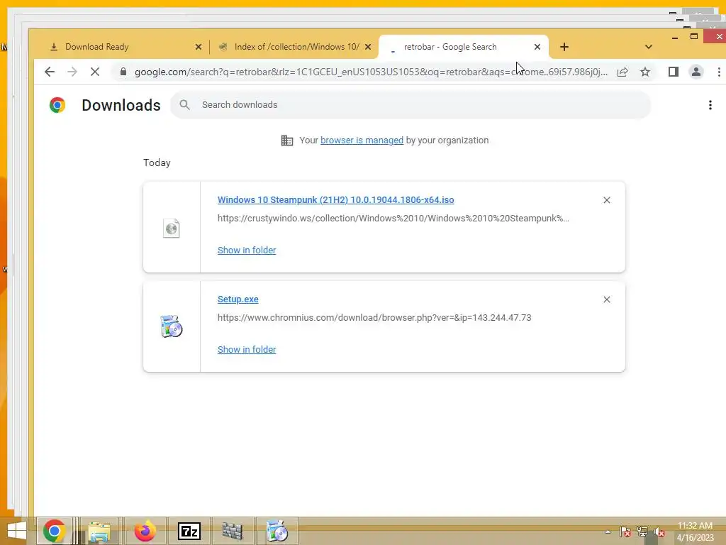
Task: Launch Firefox from the taskbar
Action: [x=145, y=531]
